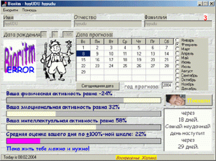
Task: Click the birth year field
Action: click(68, 35)
